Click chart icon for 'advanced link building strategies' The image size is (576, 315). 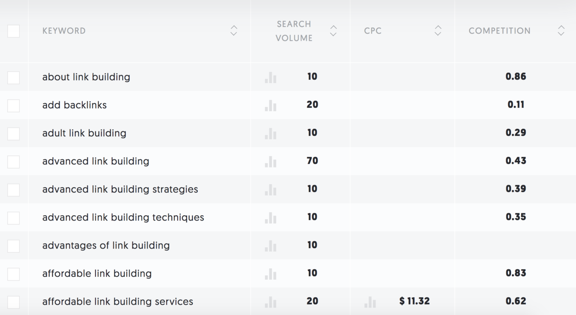[x=271, y=189]
